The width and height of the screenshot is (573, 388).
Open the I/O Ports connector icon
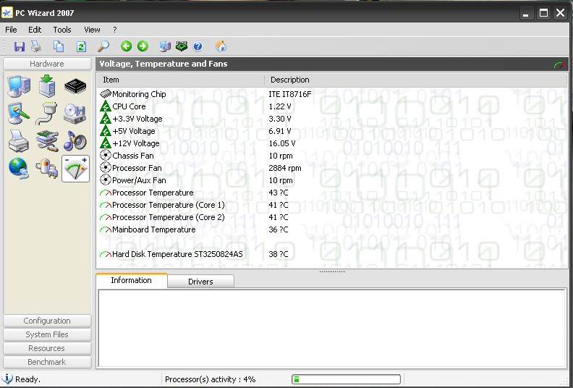tap(47, 114)
